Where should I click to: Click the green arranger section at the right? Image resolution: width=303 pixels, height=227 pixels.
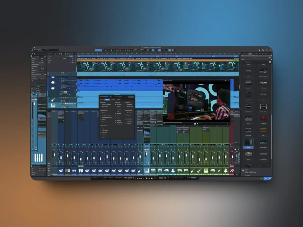pyautogui.click(x=236, y=60)
